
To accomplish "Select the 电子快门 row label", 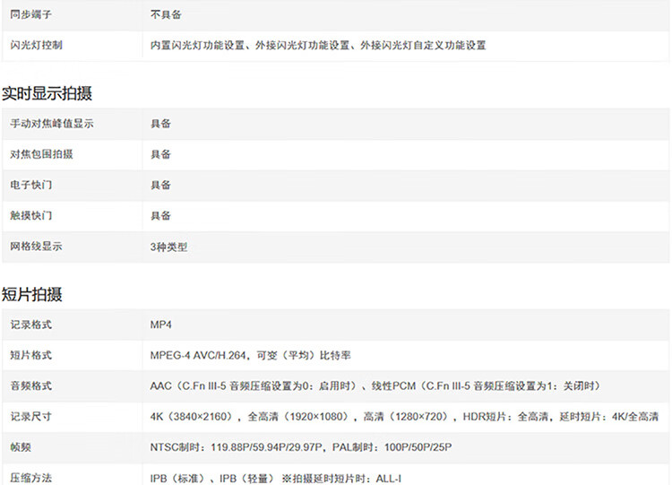I will pyautogui.click(x=31, y=185).
